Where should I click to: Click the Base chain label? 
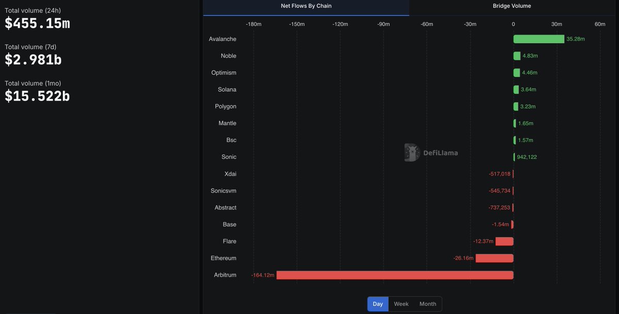click(230, 224)
